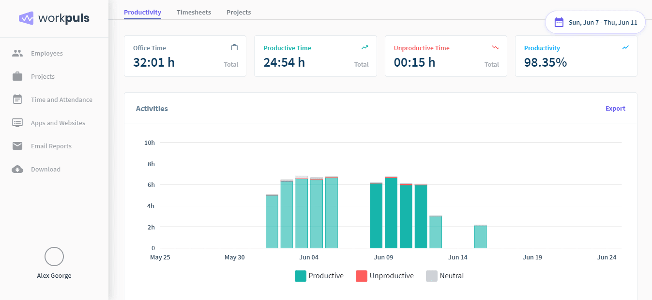Click the Unproductive Time trend arrow
The image size is (652, 300).
pyautogui.click(x=495, y=47)
